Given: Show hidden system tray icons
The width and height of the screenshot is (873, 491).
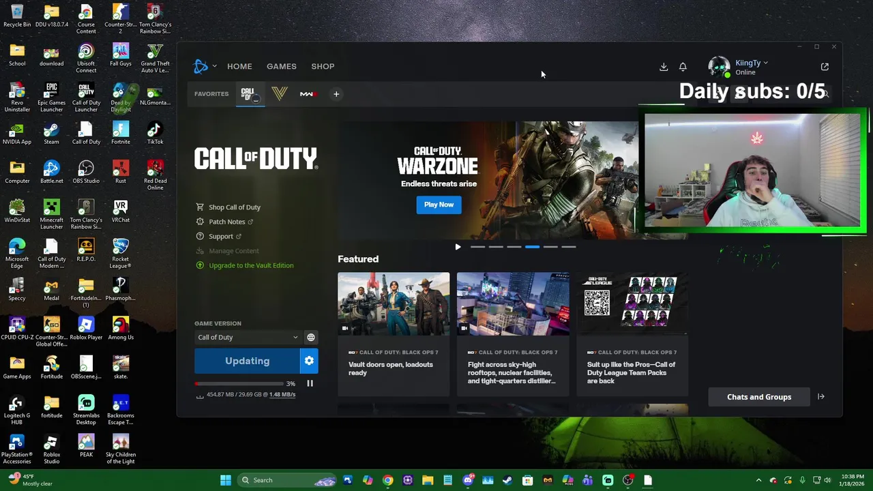Looking at the screenshot, I should (758, 480).
